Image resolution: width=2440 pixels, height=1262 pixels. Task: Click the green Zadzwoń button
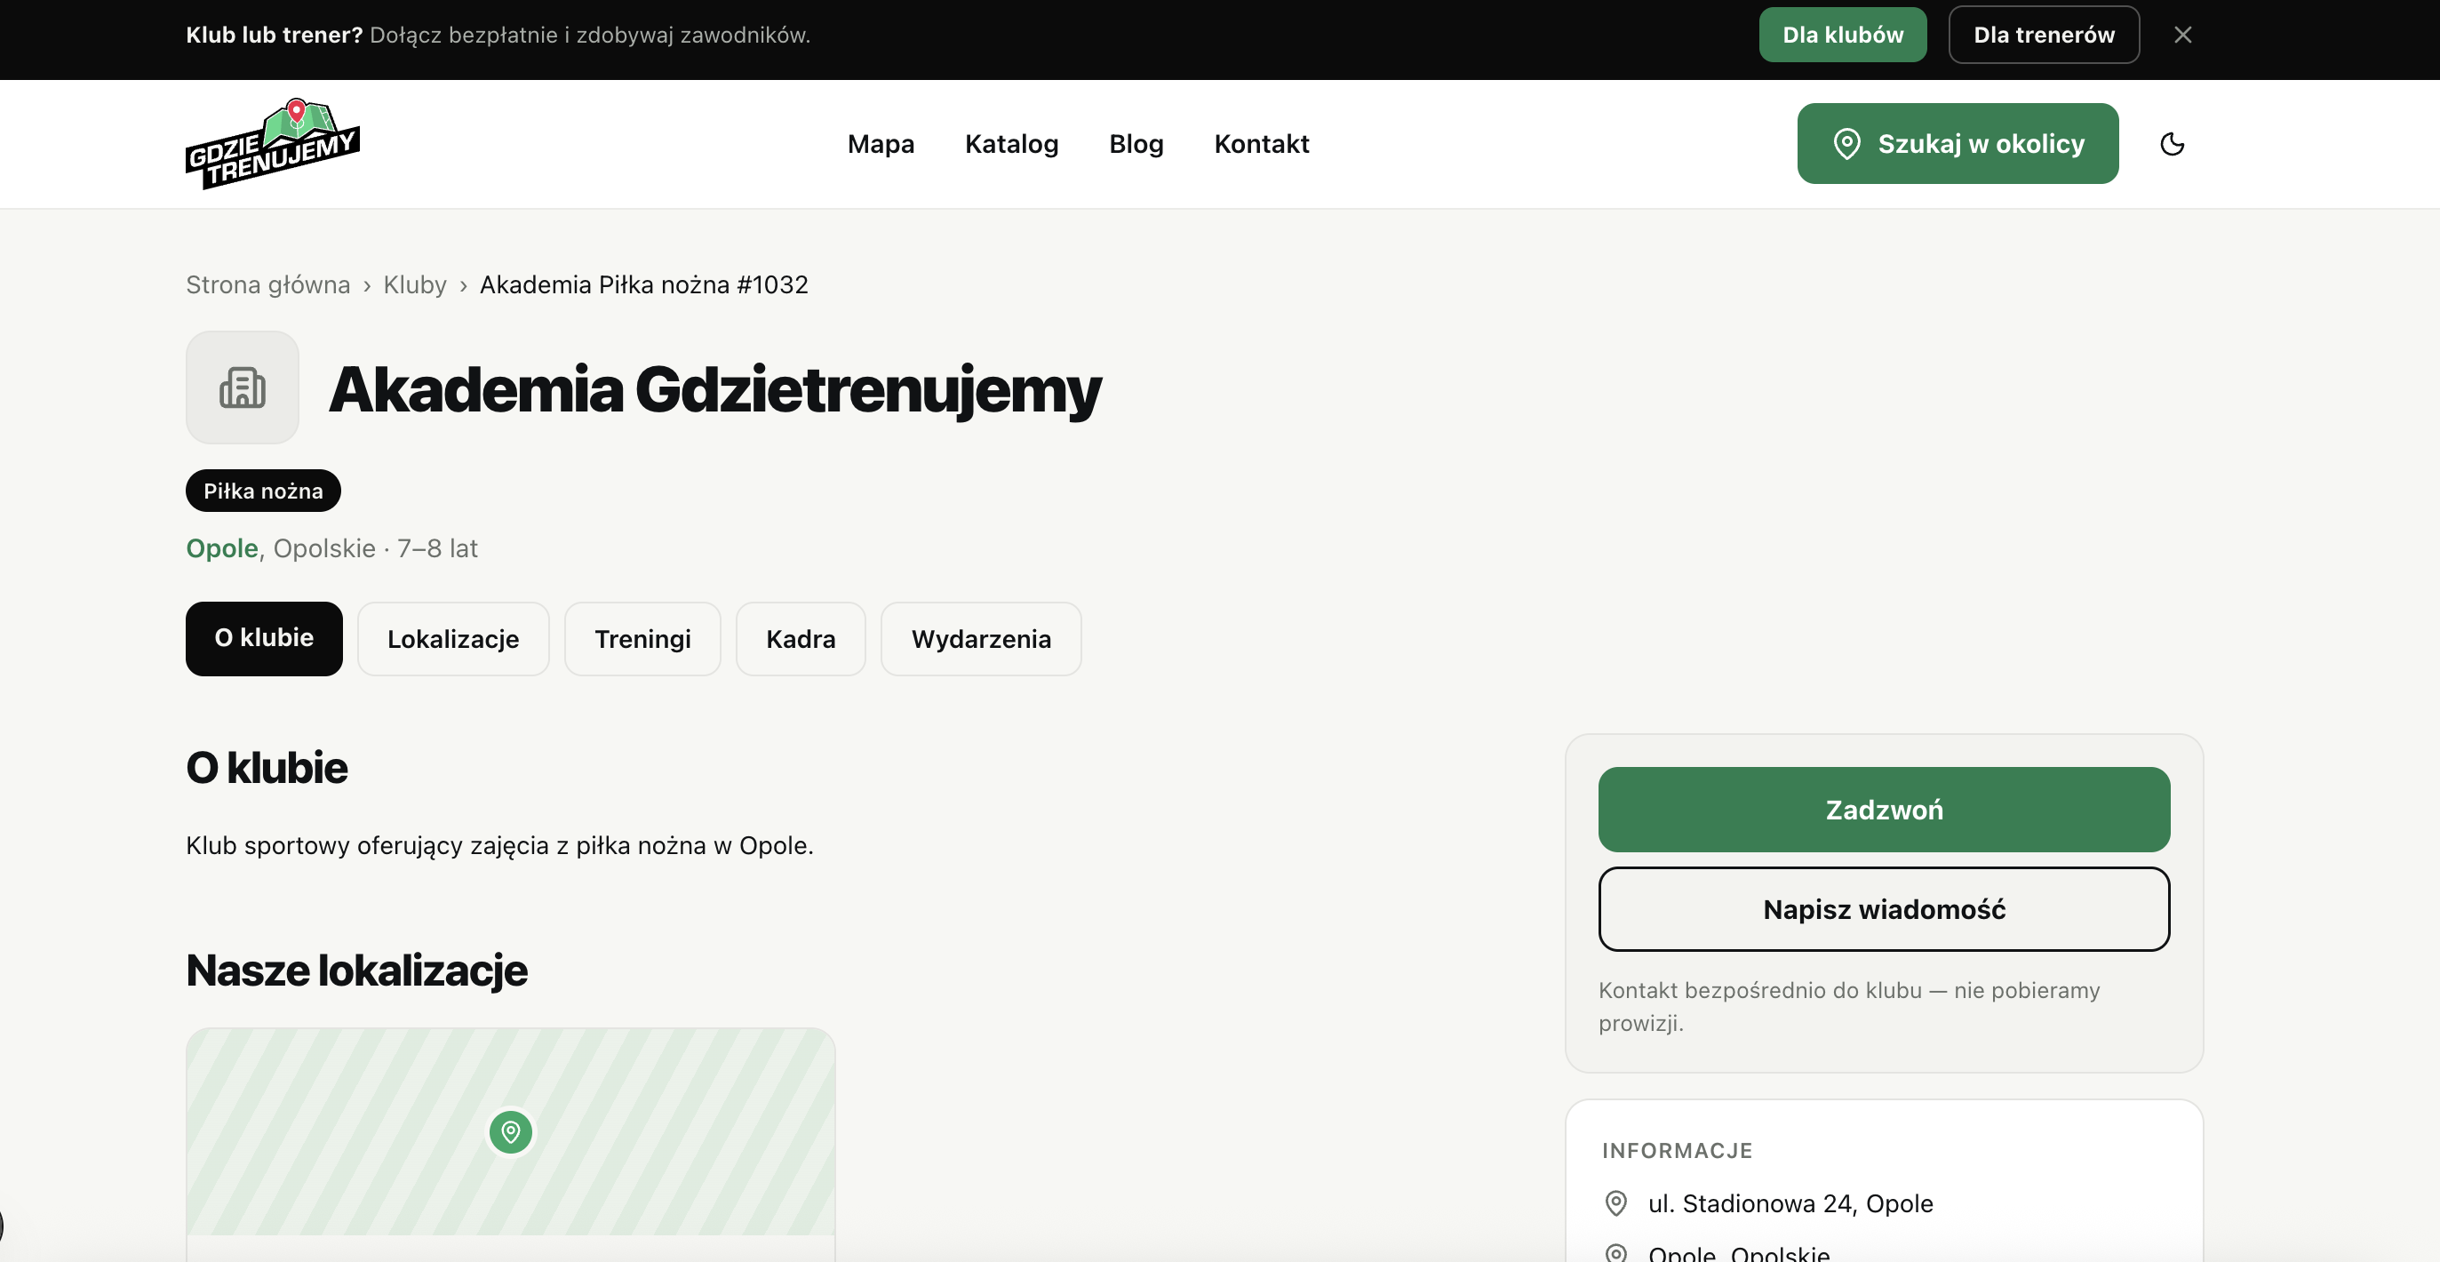click(1883, 809)
